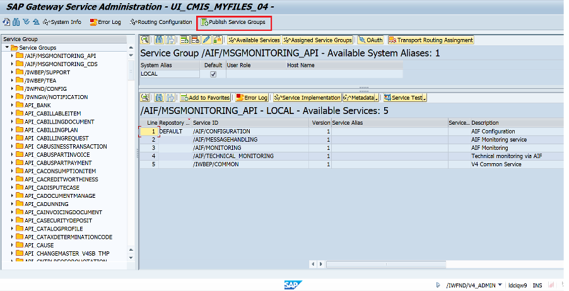
Task: Open the Metadata dropdown button
Action: coord(361,98)
